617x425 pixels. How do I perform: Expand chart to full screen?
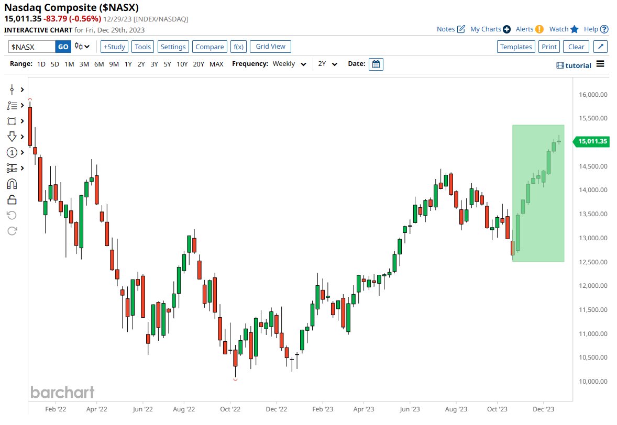(x=600, y=47)
